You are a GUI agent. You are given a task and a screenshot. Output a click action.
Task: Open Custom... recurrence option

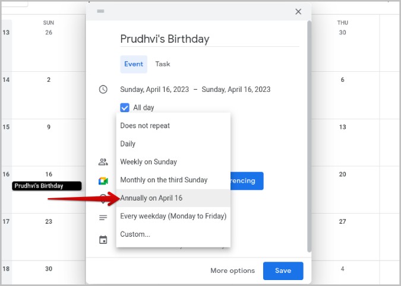point(173,234)
